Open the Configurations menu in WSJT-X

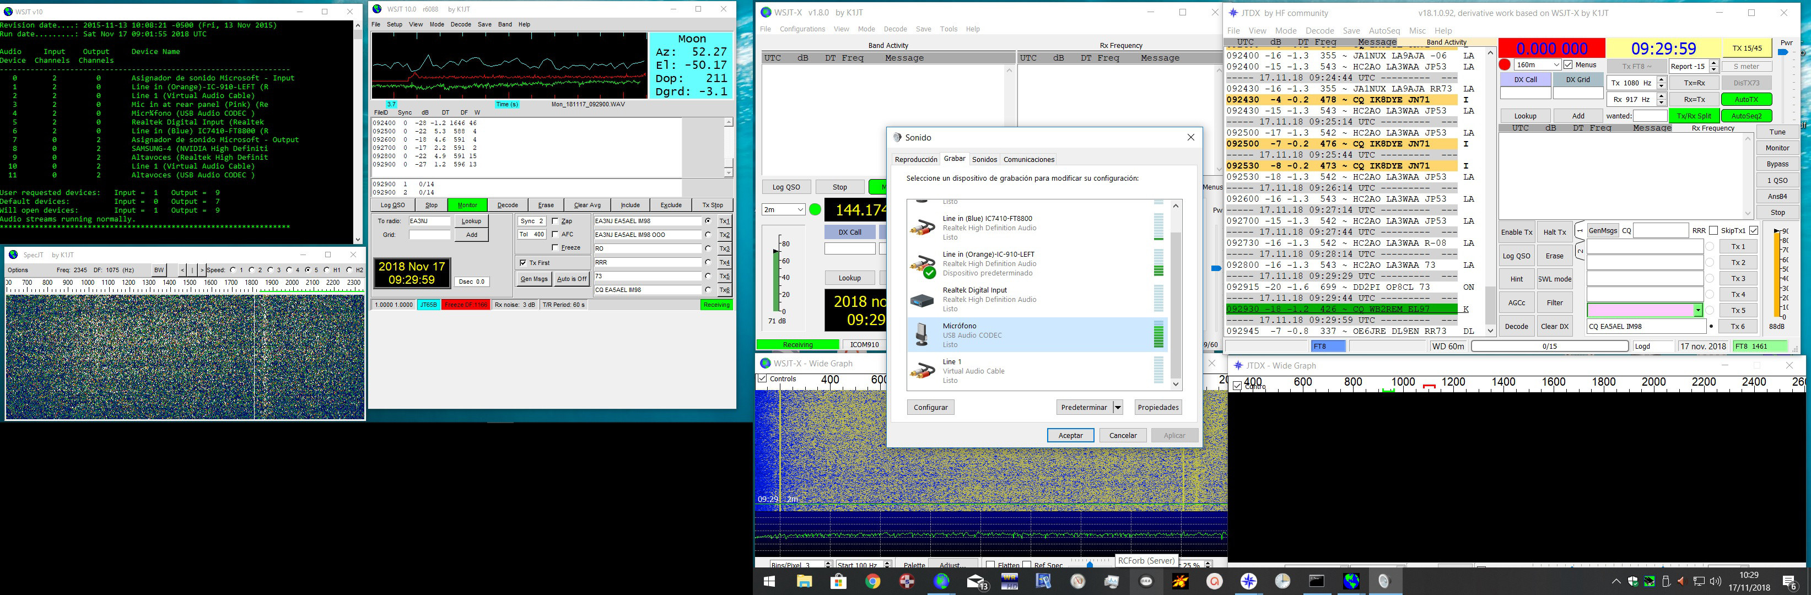(802, 29)
